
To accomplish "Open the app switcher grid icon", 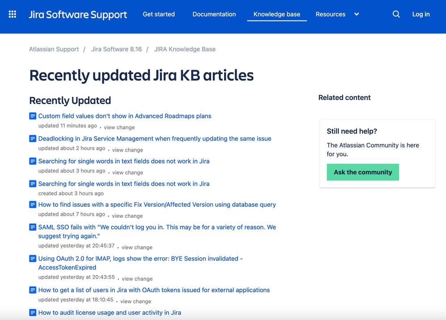I will pyautogui.click(x=12, y=14).
